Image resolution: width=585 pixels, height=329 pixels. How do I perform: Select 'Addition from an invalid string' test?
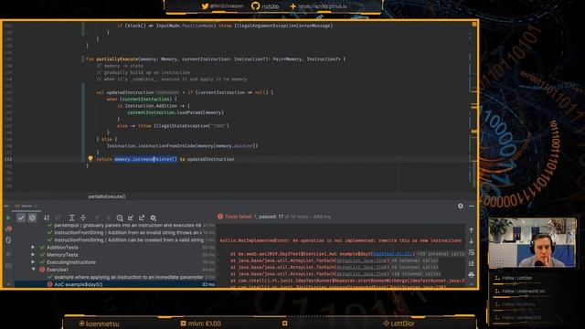click(115, 232)
